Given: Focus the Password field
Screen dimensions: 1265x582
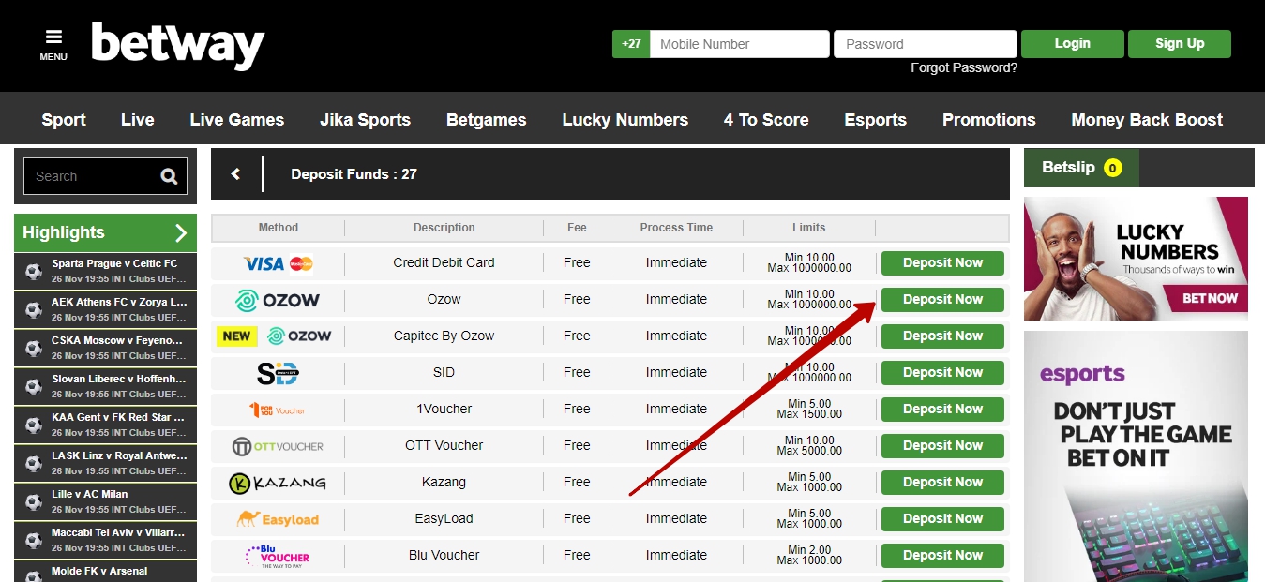Looking at the screenshot, I should 926,44.
